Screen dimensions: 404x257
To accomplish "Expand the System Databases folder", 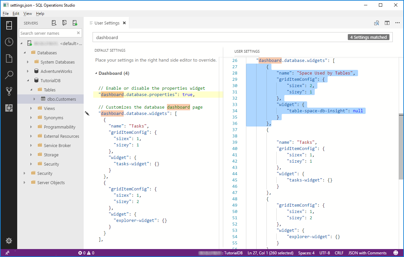I will point(28,62).
